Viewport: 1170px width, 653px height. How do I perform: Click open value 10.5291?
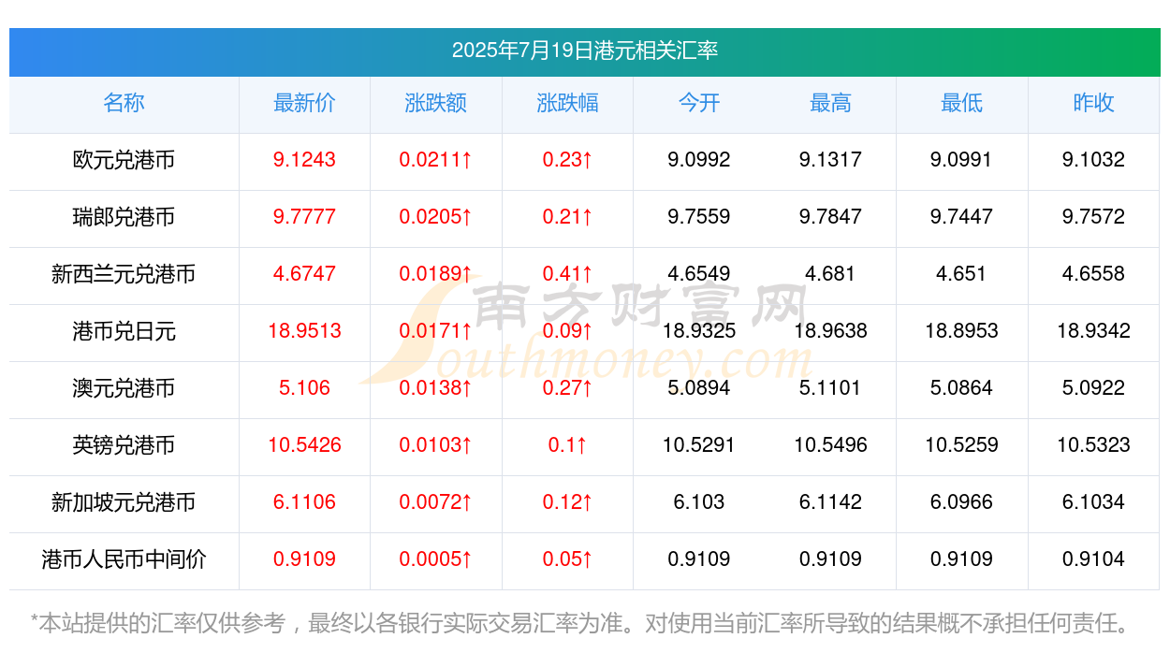[699, 445]
